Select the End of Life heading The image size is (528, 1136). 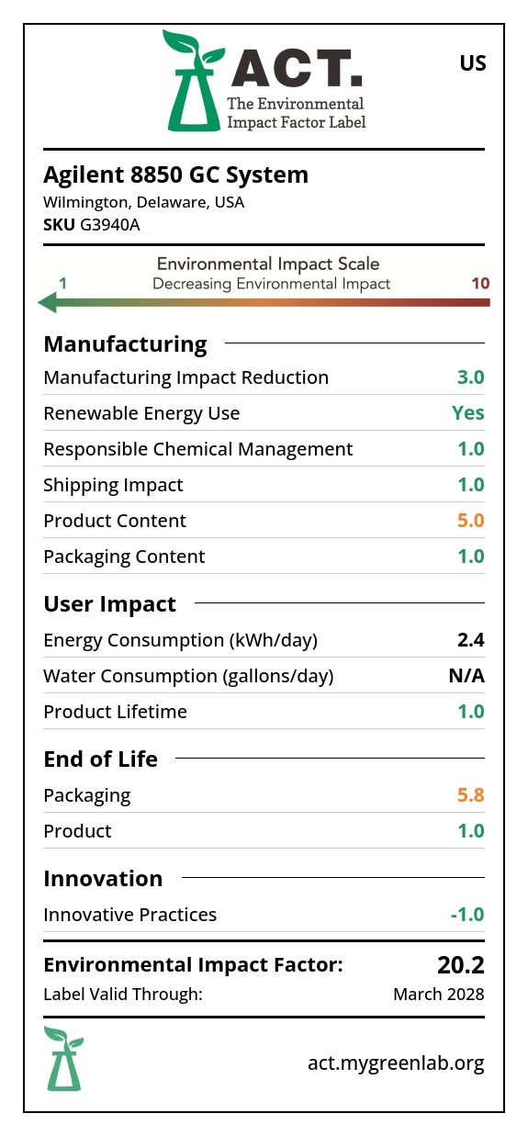[x=101, y=759]
